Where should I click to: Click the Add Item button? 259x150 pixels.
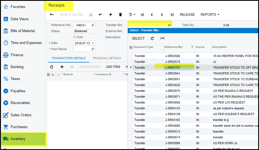113,67
